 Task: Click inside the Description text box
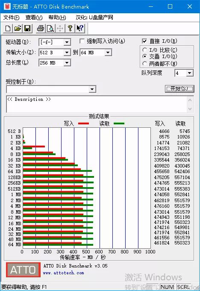(x=97, y=104)
